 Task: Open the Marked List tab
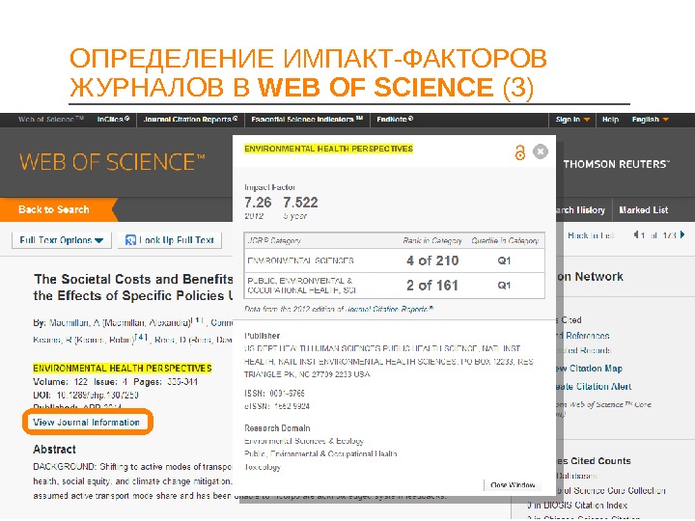click(x=643, y=210)
